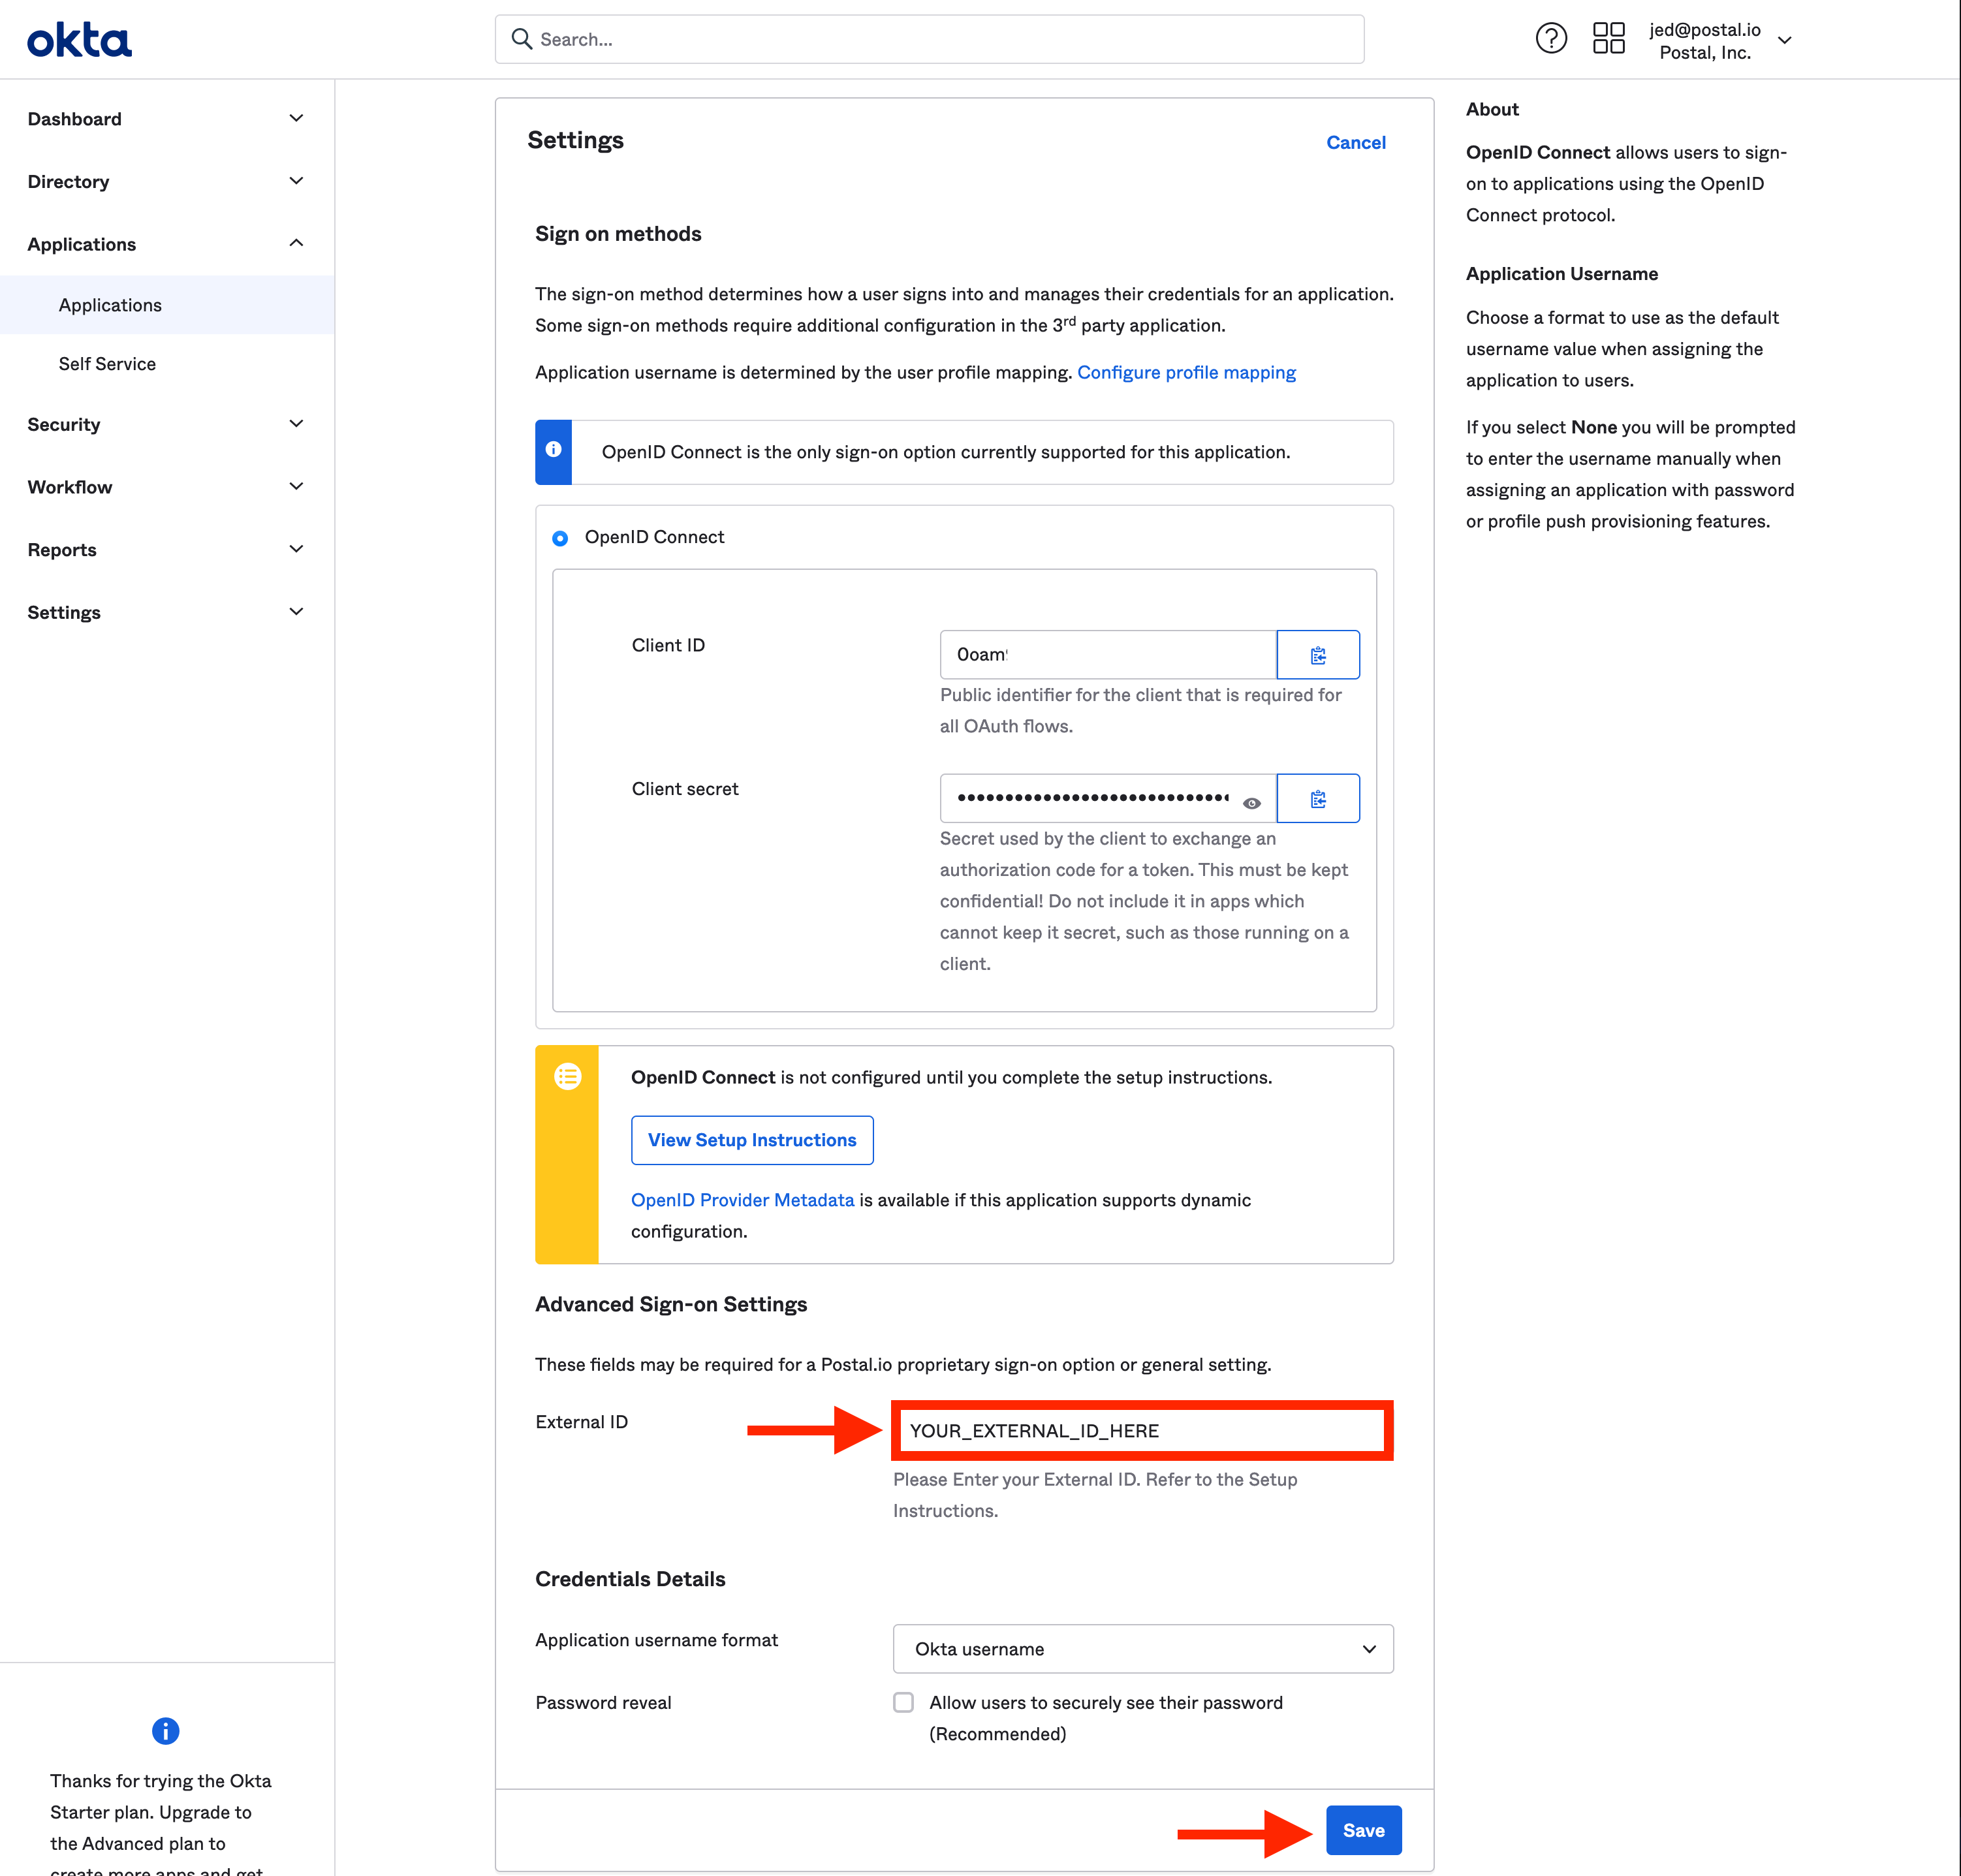This screenshot has height=1876, width=1961.
Task: Open the apps grid icon
Action: (1608, 39)
